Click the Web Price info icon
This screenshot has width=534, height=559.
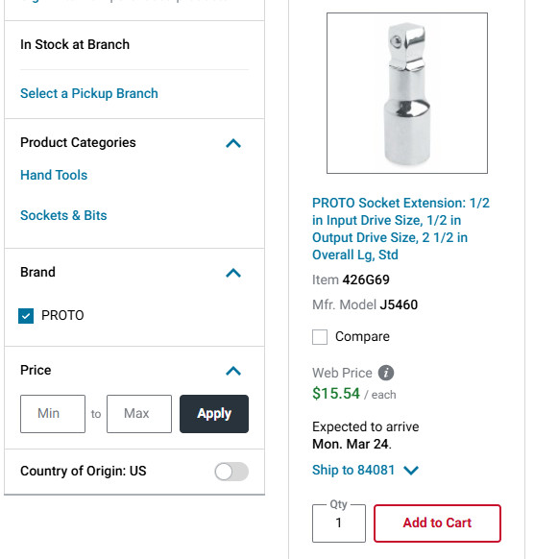click(x=386, y=373)
